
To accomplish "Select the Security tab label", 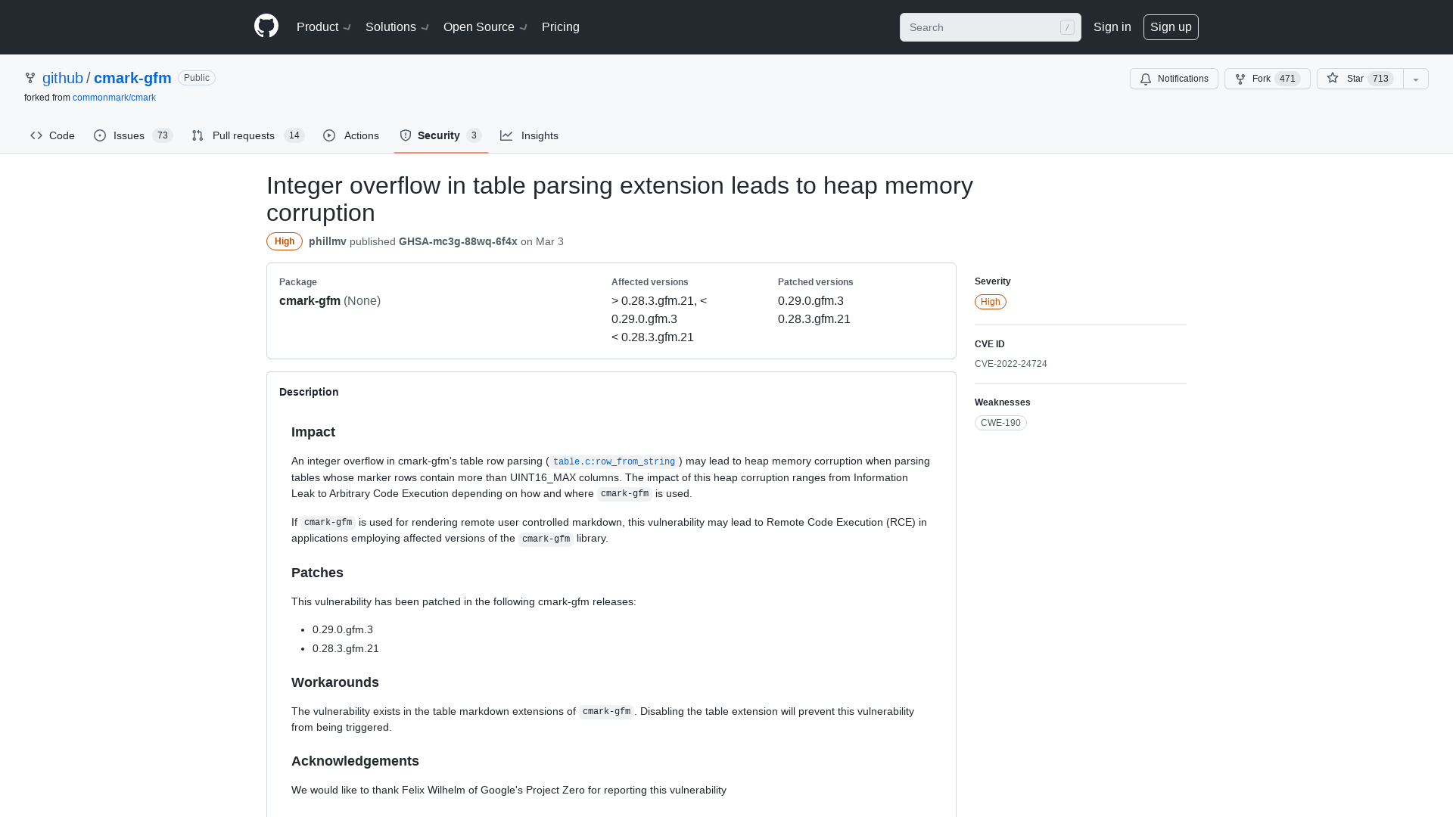I will [x=439, y=135].
